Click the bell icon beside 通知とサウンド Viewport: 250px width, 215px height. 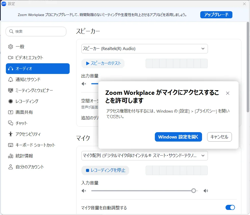coord(10,79)
